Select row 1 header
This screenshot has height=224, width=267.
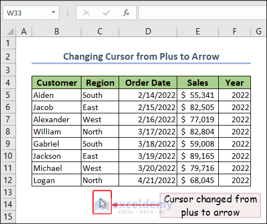pos(8,43)
